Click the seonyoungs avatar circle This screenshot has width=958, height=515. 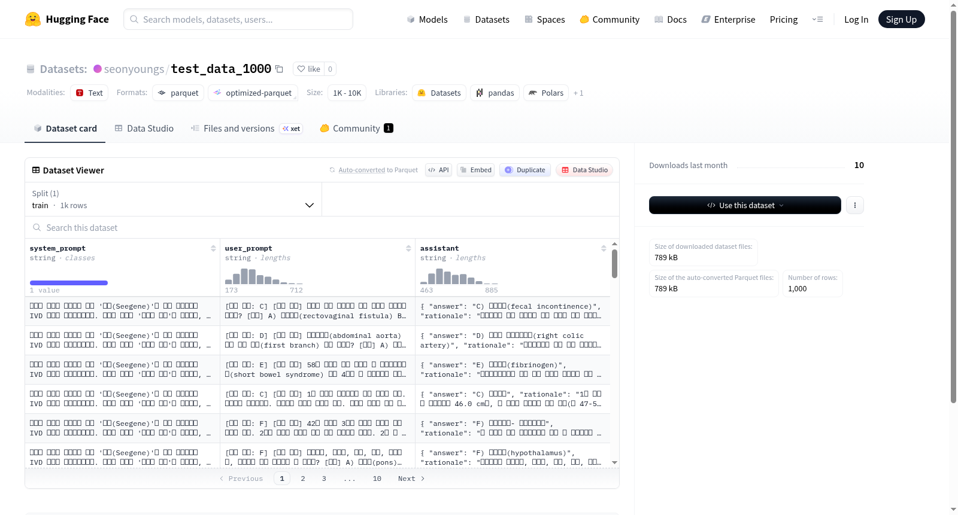[98, 69]
